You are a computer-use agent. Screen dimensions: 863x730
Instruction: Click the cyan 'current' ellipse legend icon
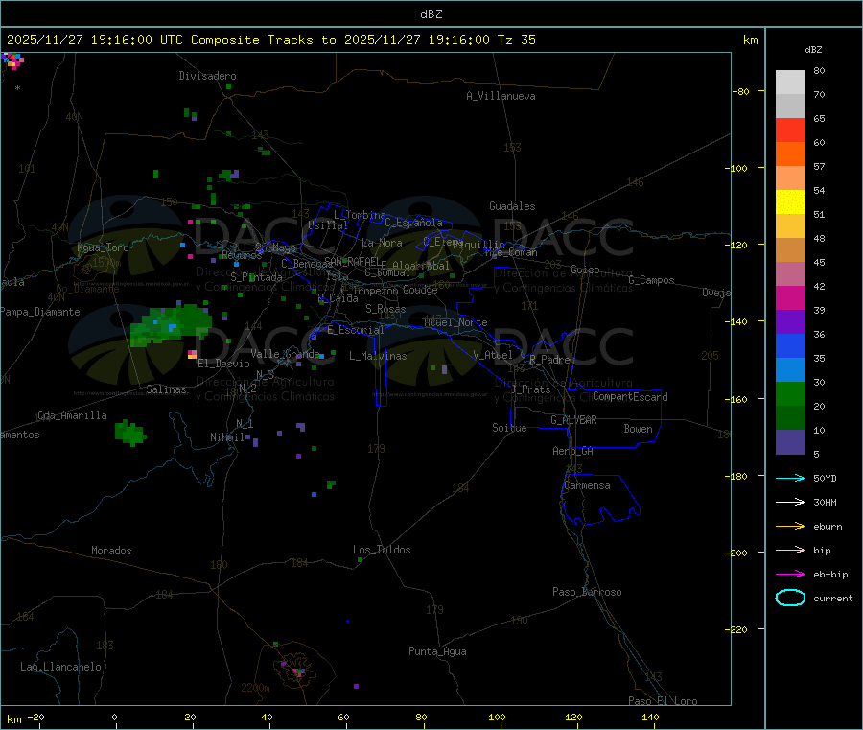[790, 598]
